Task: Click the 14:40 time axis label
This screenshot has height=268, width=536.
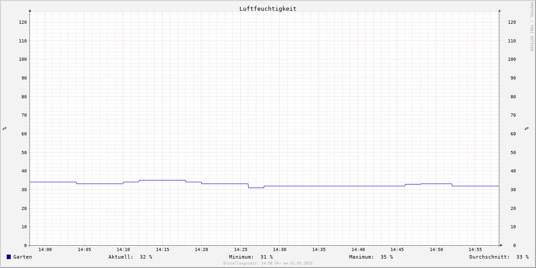Action: point(358,249)
